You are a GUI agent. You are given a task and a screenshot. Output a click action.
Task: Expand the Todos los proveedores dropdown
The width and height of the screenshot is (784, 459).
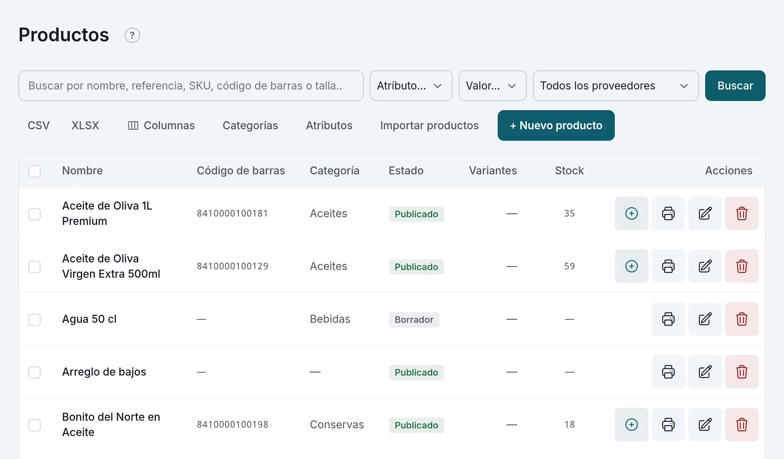pos(616,86)
